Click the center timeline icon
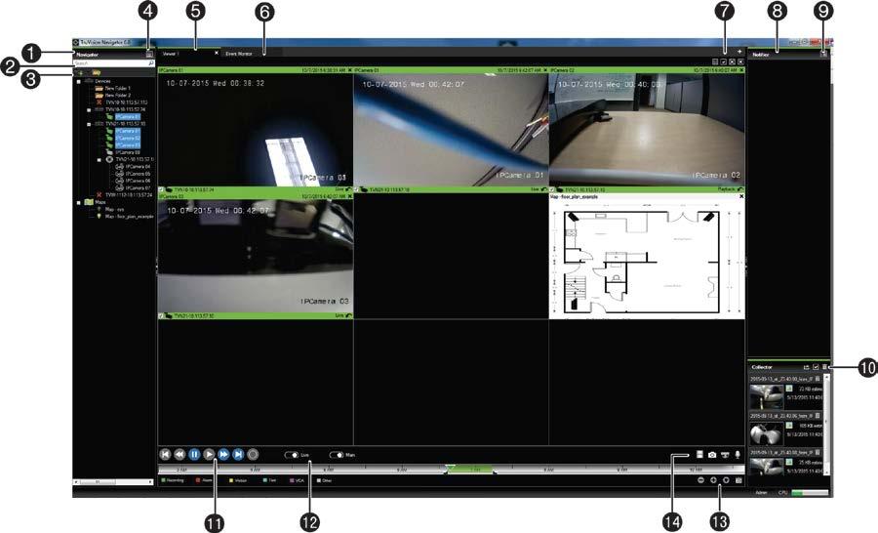This screenshot has height=533, width=878. pos(726,480)
